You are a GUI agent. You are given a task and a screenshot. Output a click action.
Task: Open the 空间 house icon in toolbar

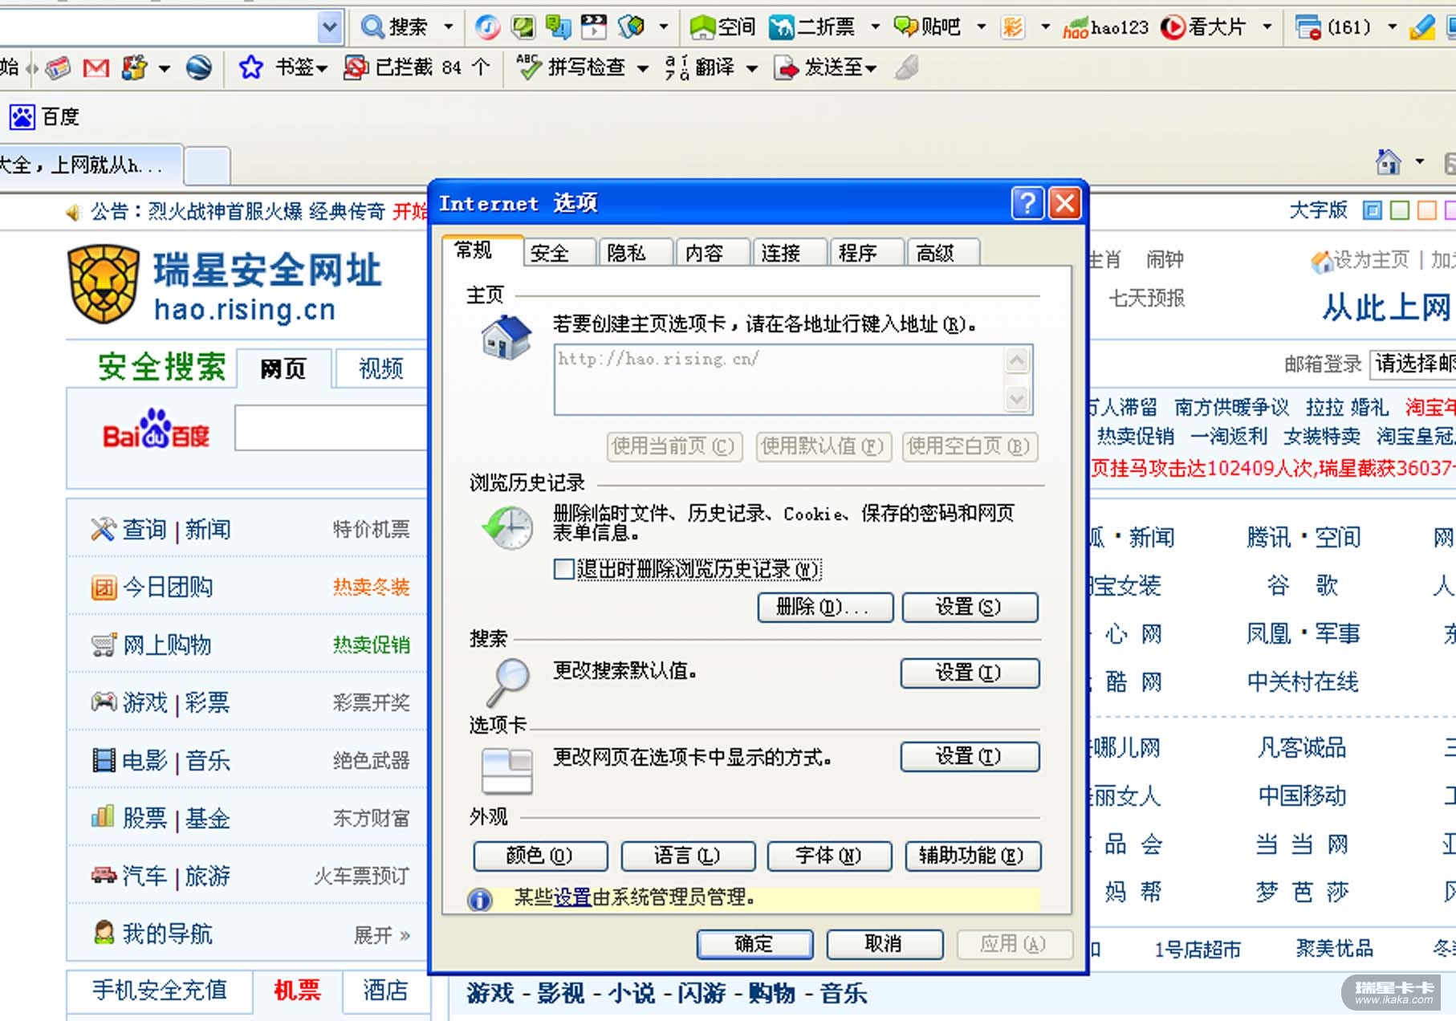[702, 27]
